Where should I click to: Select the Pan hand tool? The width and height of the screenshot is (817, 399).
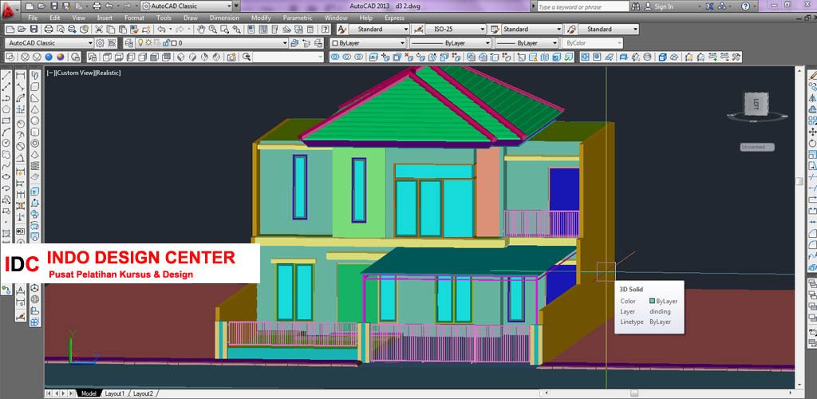pos(201,30)
